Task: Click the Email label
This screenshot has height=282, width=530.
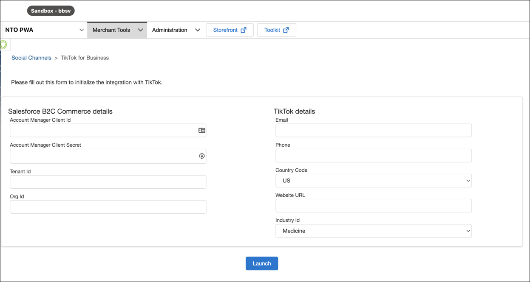Action: tap(282, 120)
